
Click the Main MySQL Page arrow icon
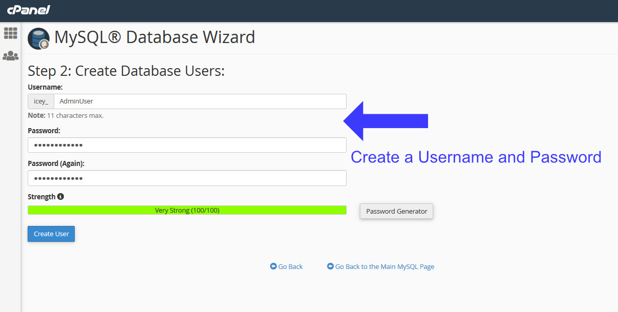coord(330,266)
